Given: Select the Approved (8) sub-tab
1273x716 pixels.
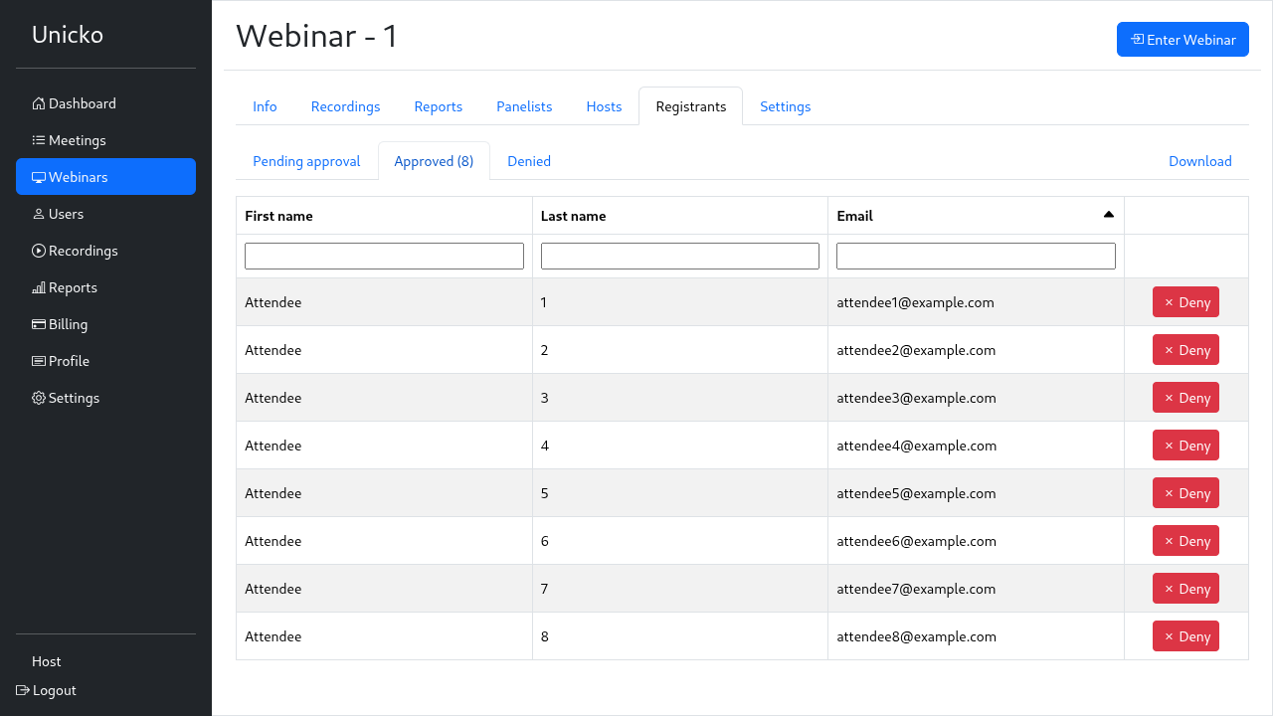Looking at the screenshot, I should pyautogui.click(x=434, y=161).
